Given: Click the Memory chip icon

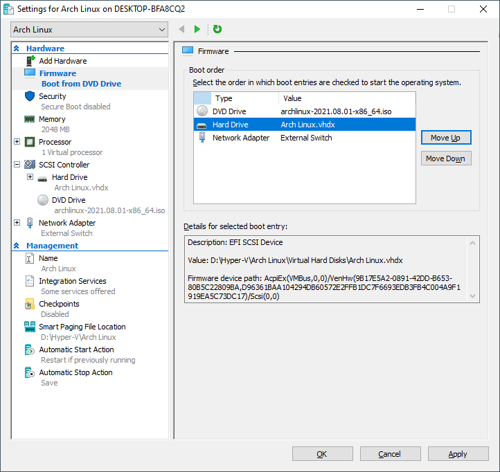Looking at the screenshot, I should click(30, 119).
